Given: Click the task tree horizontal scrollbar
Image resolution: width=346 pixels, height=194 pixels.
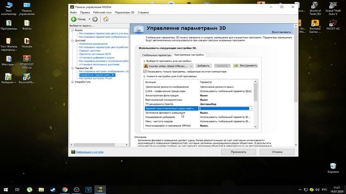Looking at the screenshot, I should coord(94,145).
